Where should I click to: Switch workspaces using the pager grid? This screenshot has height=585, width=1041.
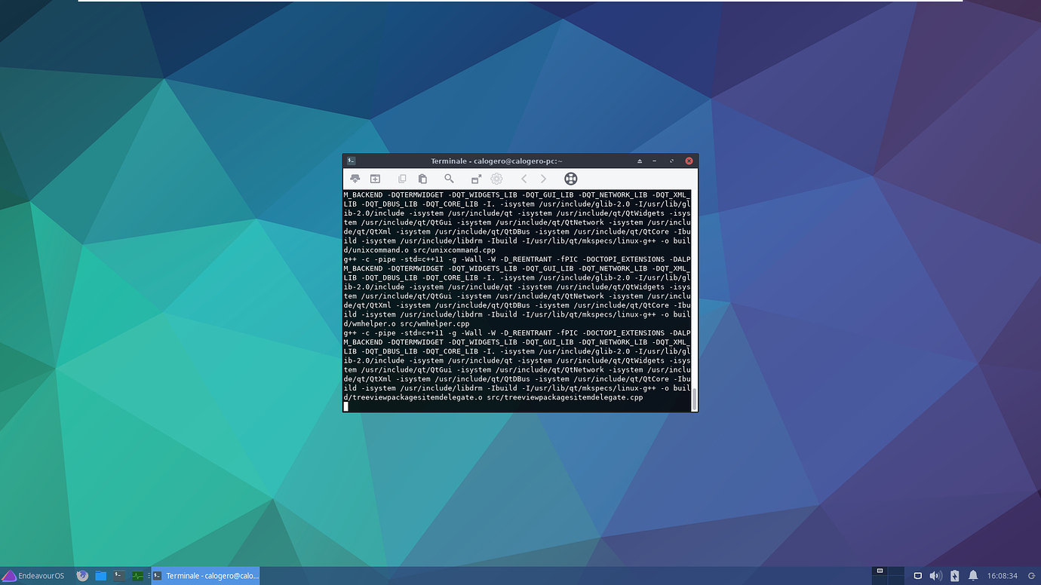coord(887,575)
